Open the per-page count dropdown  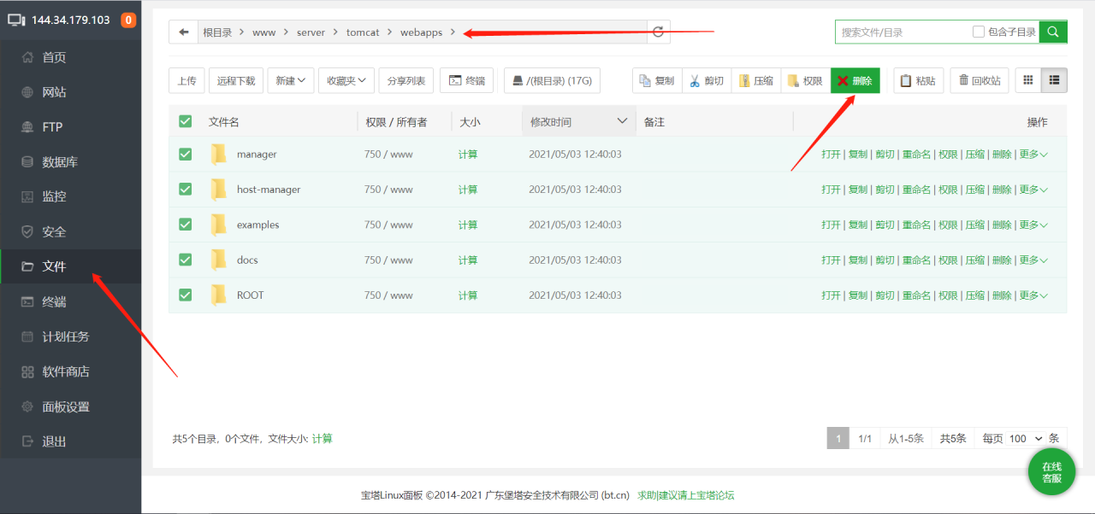click(x=1025, y=438)
